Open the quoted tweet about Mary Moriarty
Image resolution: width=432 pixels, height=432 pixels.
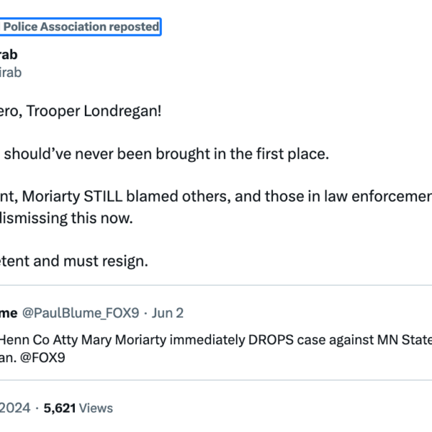(216, 348)
